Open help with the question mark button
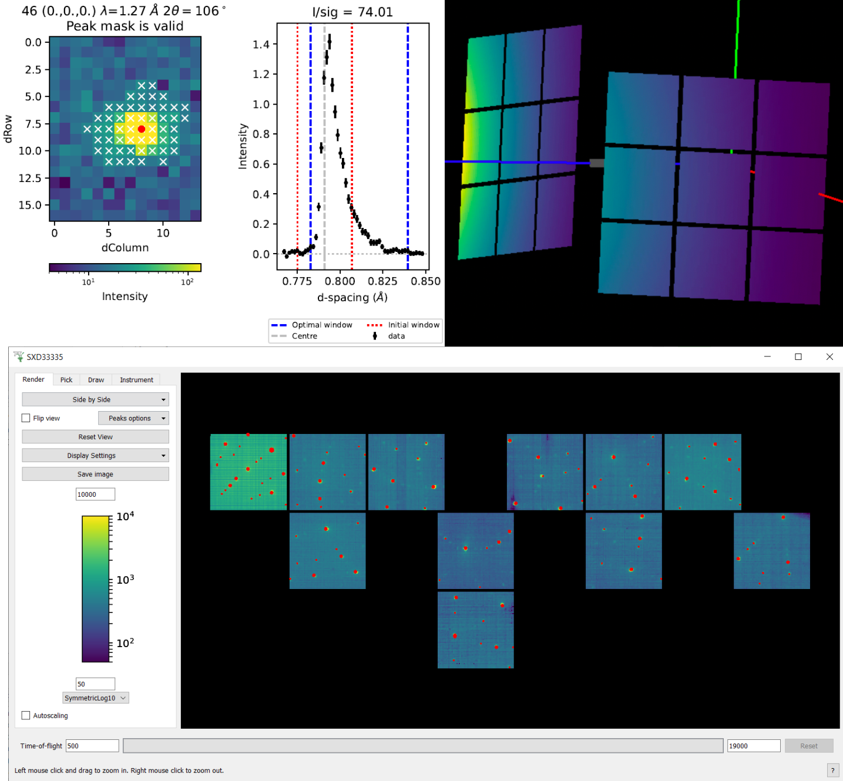The width and height of the screenshot is (843, 781). pyautogui.click(x=832, y=770)
